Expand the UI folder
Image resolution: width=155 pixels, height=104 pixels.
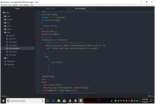pos(3,58)
